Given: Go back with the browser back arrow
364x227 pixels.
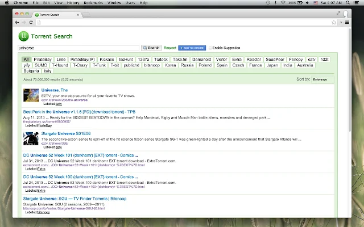Looking at the screenshot, I should tap(16, 23).
